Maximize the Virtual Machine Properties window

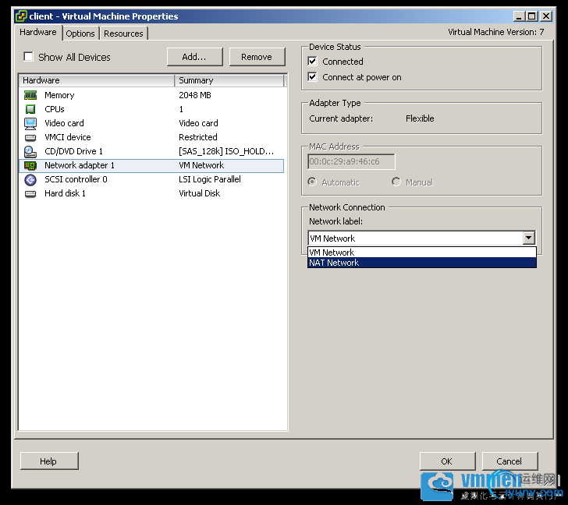coord(532,16)
